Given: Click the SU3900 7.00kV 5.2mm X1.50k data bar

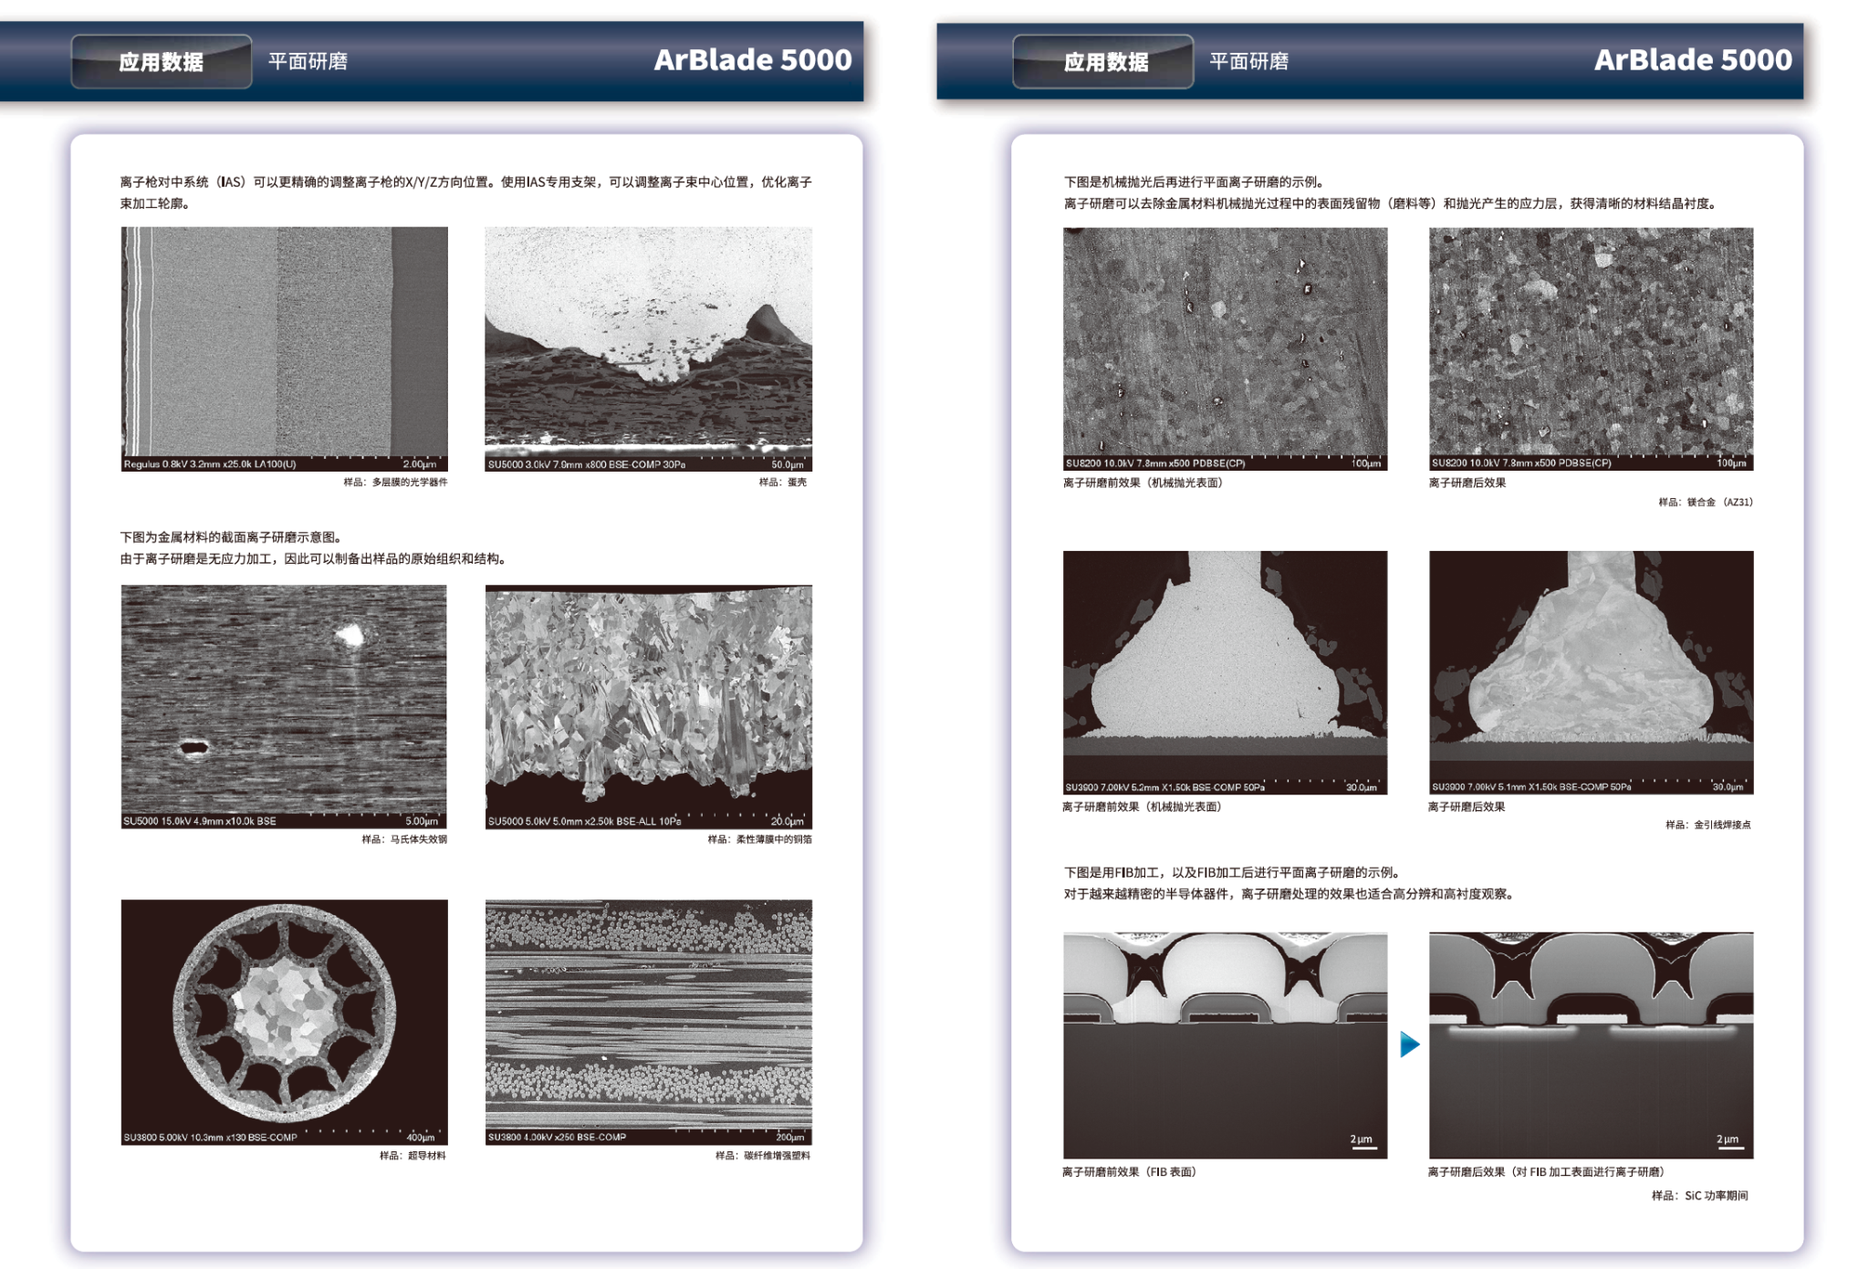Looking at the screenshot, I should 1225,786.
